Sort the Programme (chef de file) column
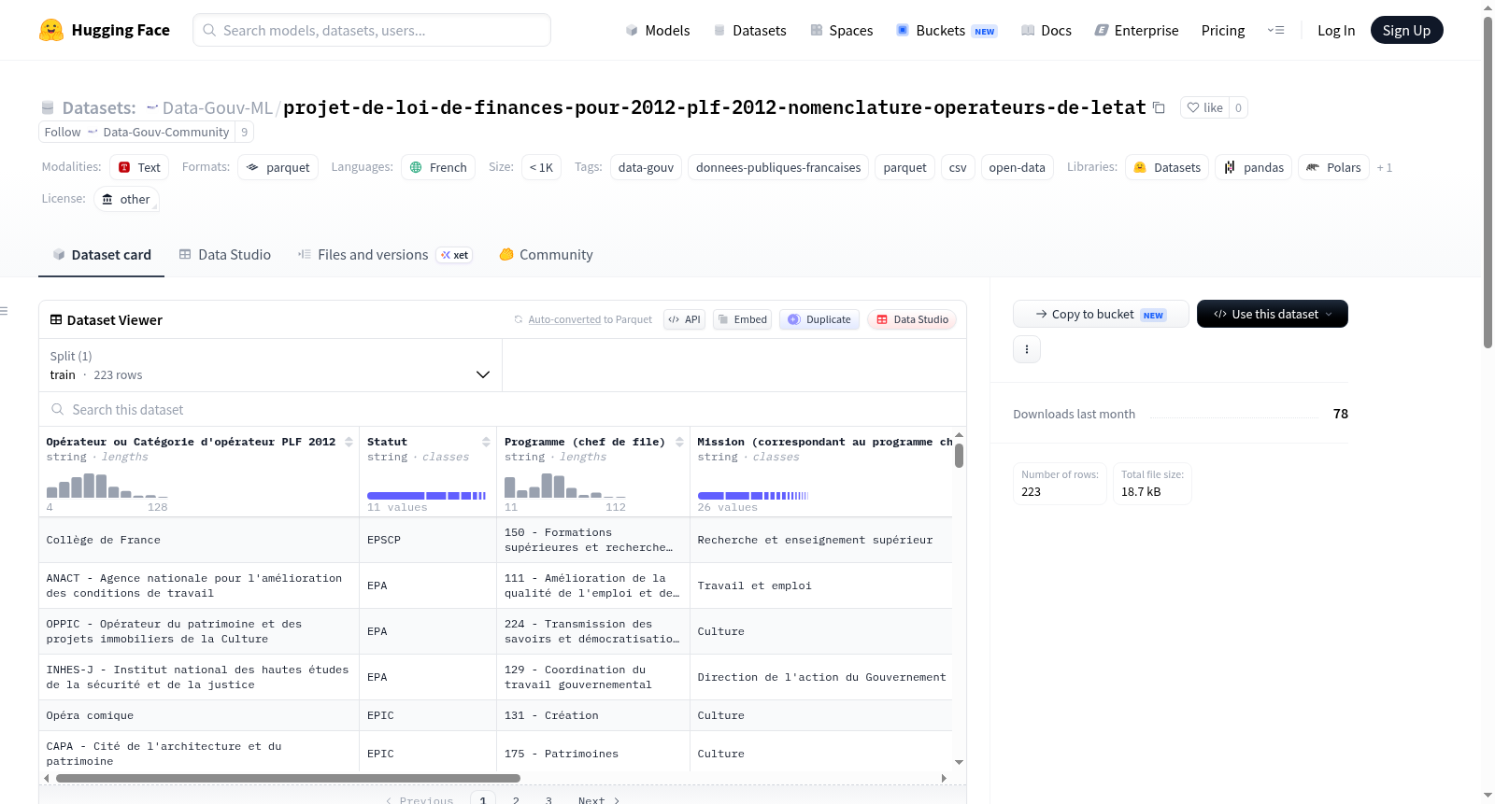1495x804 pixels. click(x=679, y=442)
